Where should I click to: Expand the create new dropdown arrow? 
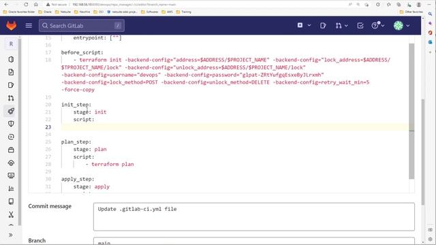click(309, 25)
